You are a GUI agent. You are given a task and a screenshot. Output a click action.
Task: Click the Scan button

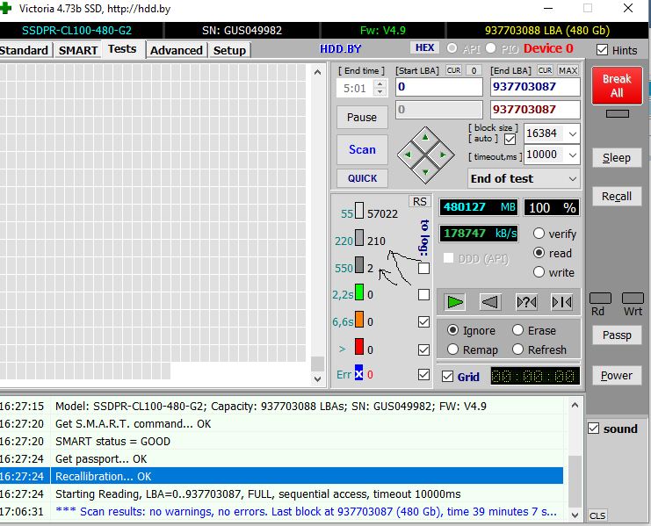click(362, 149)
